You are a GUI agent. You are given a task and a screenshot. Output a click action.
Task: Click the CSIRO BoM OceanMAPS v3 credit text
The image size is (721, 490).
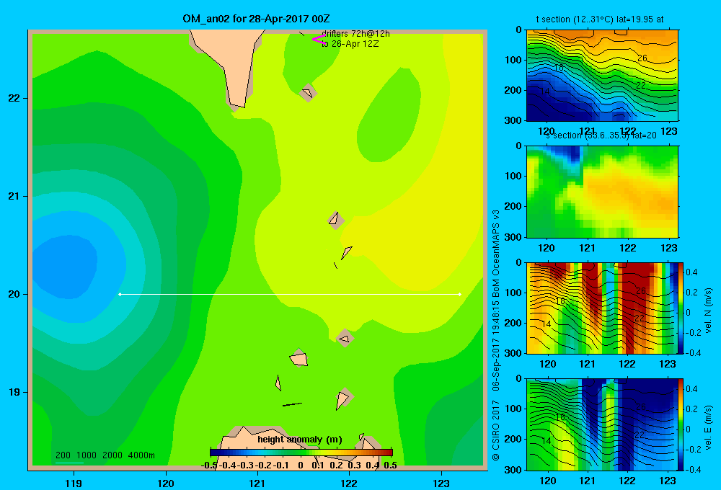[496, 335]
